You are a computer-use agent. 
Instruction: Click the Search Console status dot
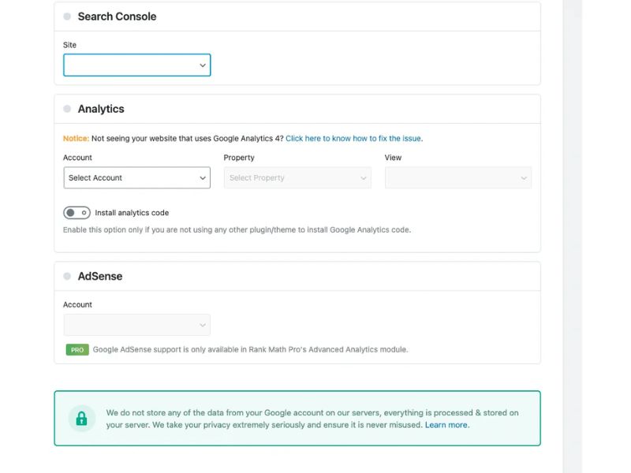[67, 17]
